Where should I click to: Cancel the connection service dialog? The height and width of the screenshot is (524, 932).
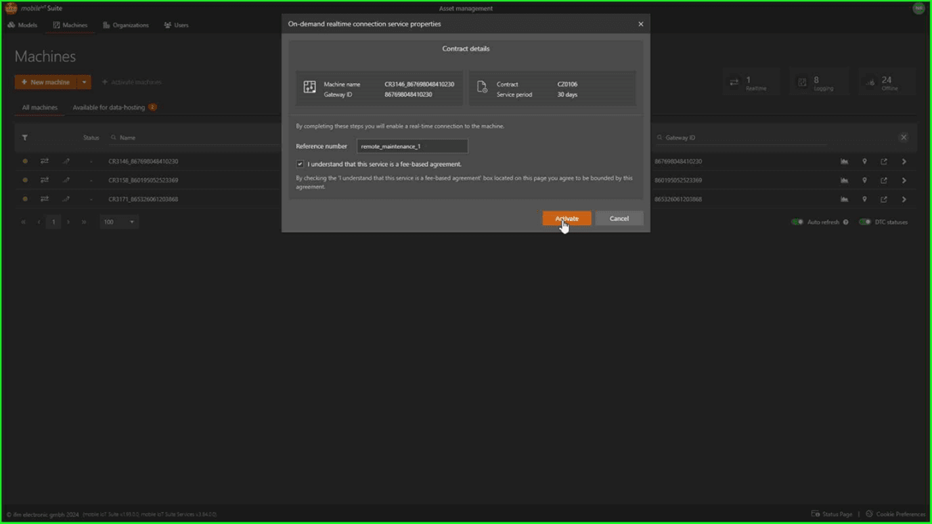619,218
